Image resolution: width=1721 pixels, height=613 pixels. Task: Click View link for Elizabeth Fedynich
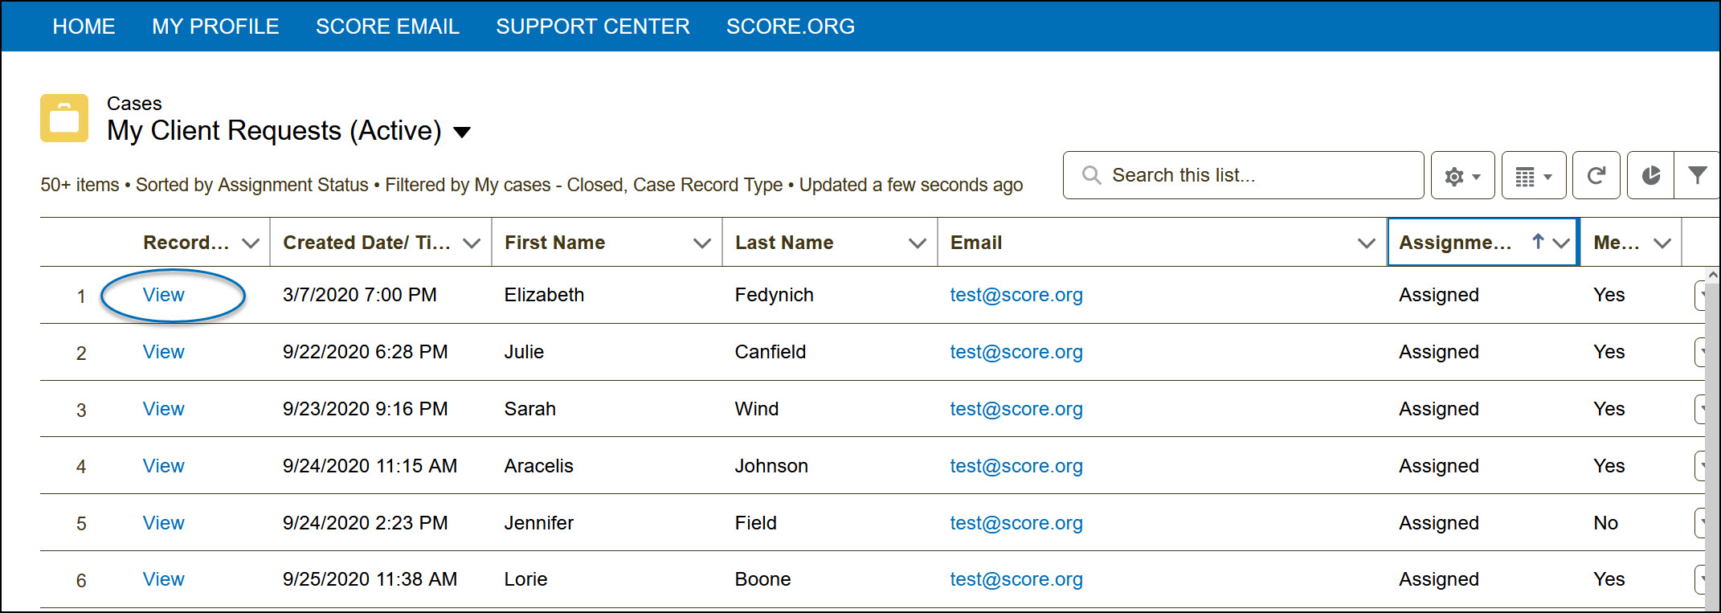pos(164,295)
